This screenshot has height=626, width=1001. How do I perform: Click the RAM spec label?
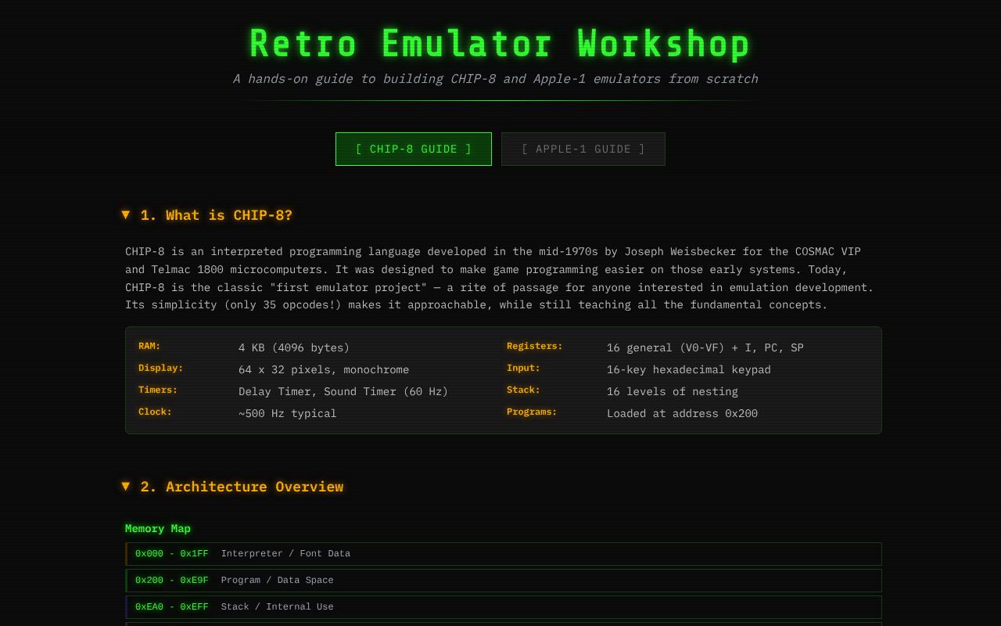pos(149,345)
